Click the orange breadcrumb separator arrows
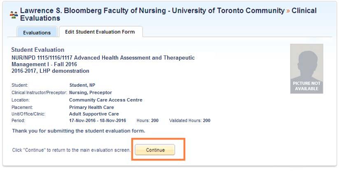 click(288, 11)
